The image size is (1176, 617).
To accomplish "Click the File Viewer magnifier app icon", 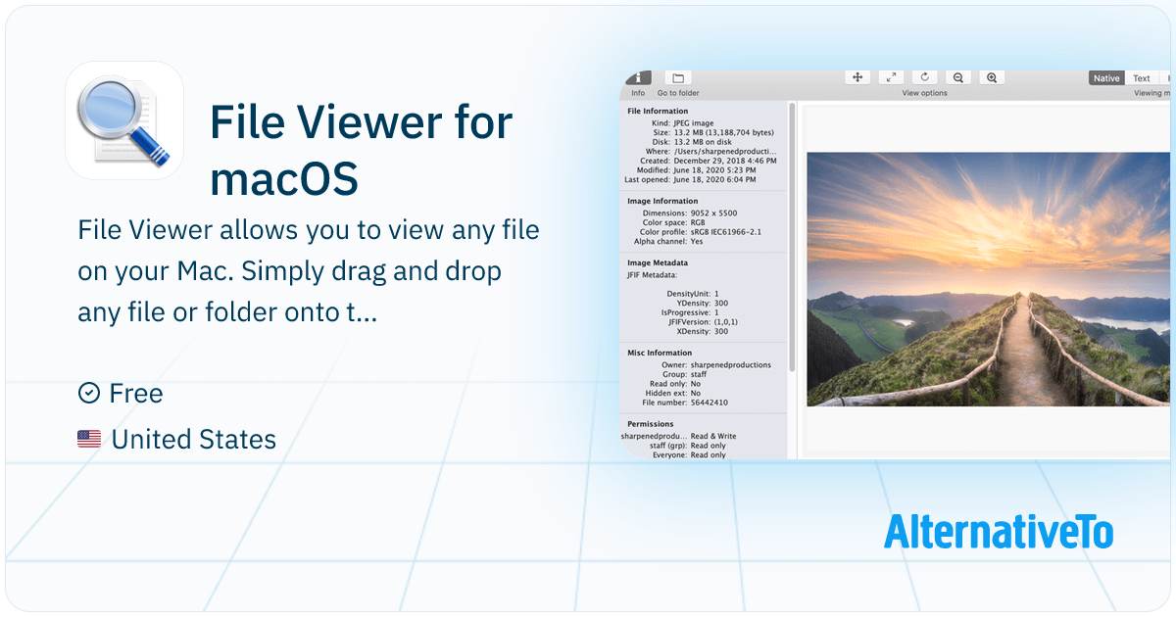I will click(124, 120).
